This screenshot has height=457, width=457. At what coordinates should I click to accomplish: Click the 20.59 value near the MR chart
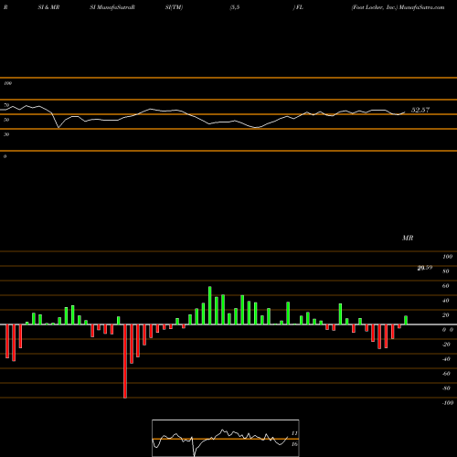tap(425, 268)
